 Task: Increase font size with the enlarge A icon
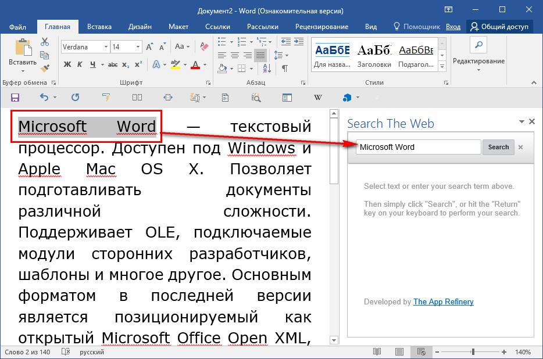coord(149,47)
